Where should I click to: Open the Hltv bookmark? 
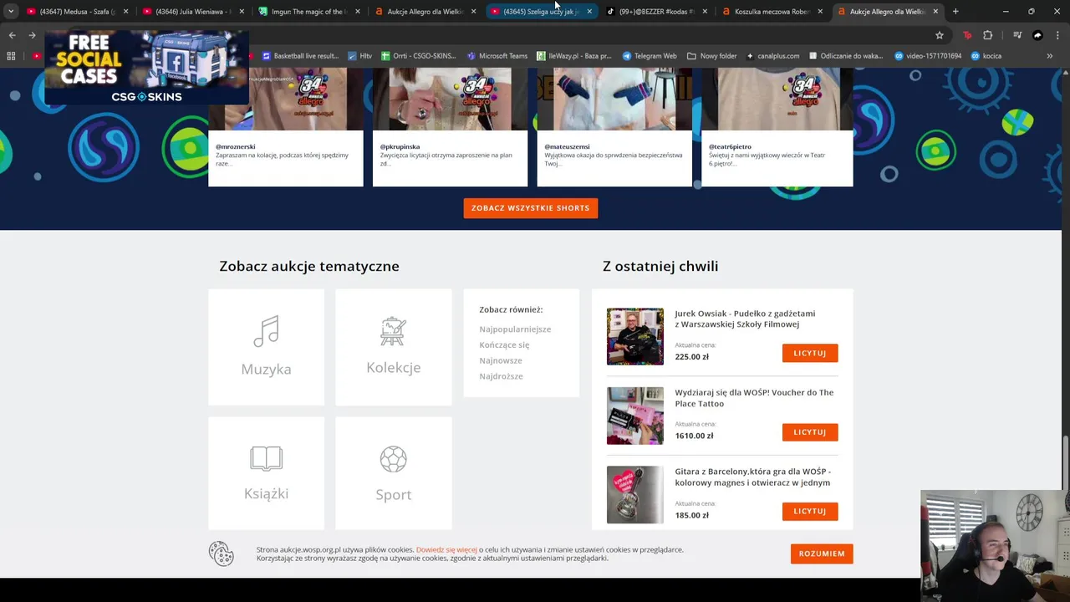tap(359, 56)
